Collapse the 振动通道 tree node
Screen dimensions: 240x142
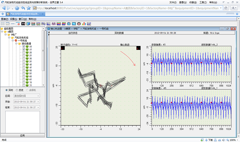coord(16,44)
